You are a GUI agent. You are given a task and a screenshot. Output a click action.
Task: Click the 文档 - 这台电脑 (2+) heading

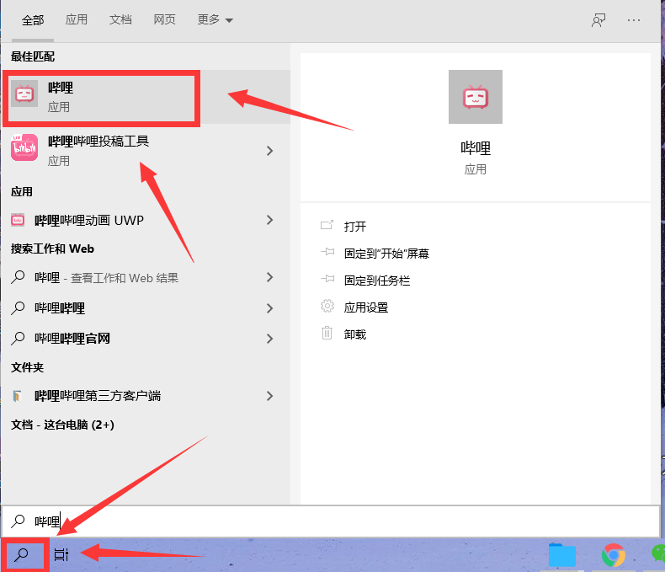(63, 425)
